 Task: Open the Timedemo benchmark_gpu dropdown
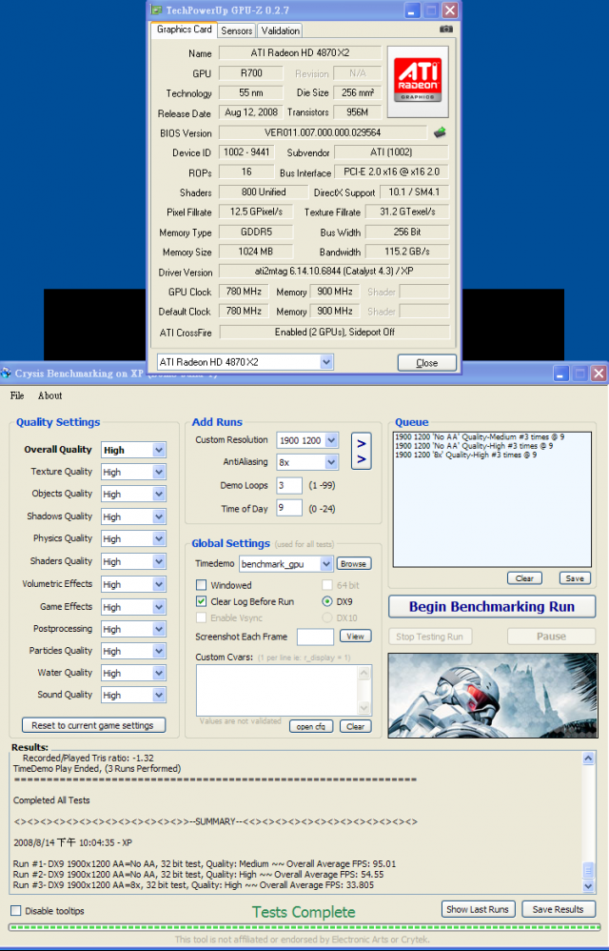tap(325, 564)
